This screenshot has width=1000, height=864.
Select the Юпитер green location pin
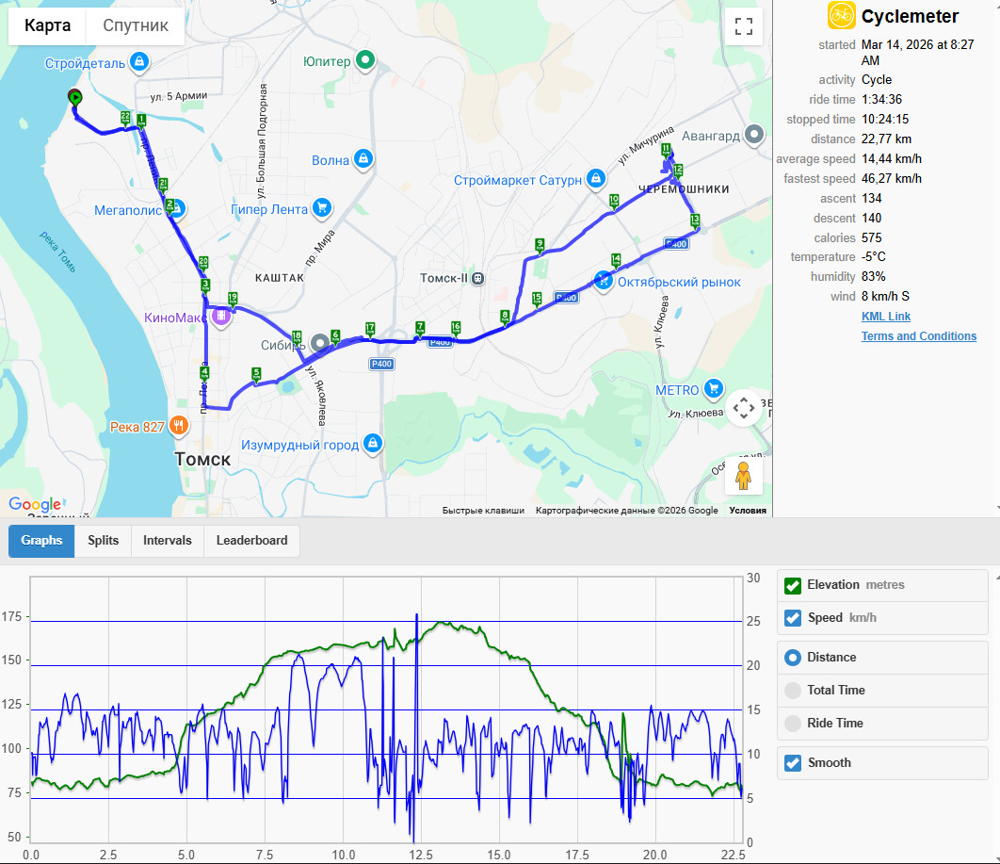point(365,60)
